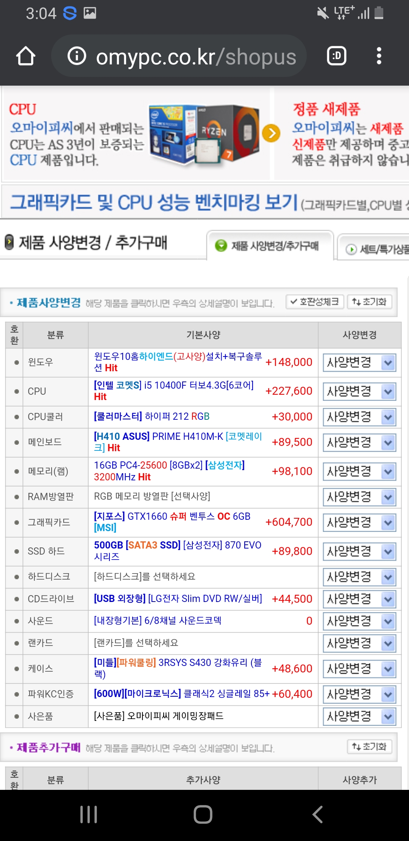Open the image notification icon in status bar
Viewport: 409px width, 841px height.
[x=90, y=13]
